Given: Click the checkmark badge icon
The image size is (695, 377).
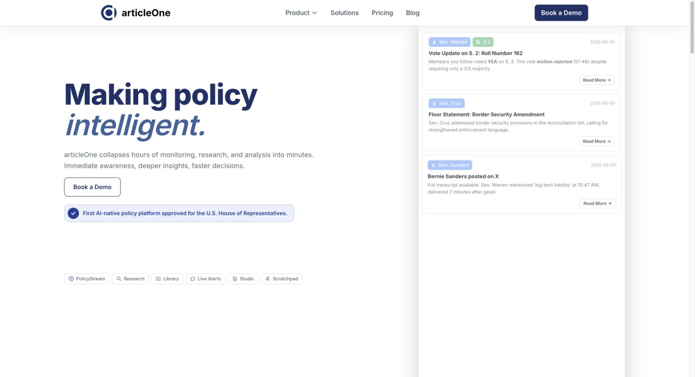Looking at the screenshot, I should pos(73,213).
